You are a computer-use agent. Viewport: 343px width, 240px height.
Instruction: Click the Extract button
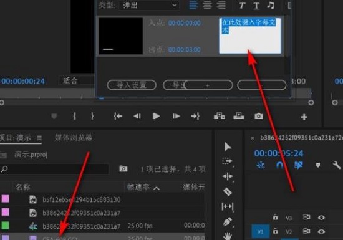pyautogui.click(x=239, y=116)
